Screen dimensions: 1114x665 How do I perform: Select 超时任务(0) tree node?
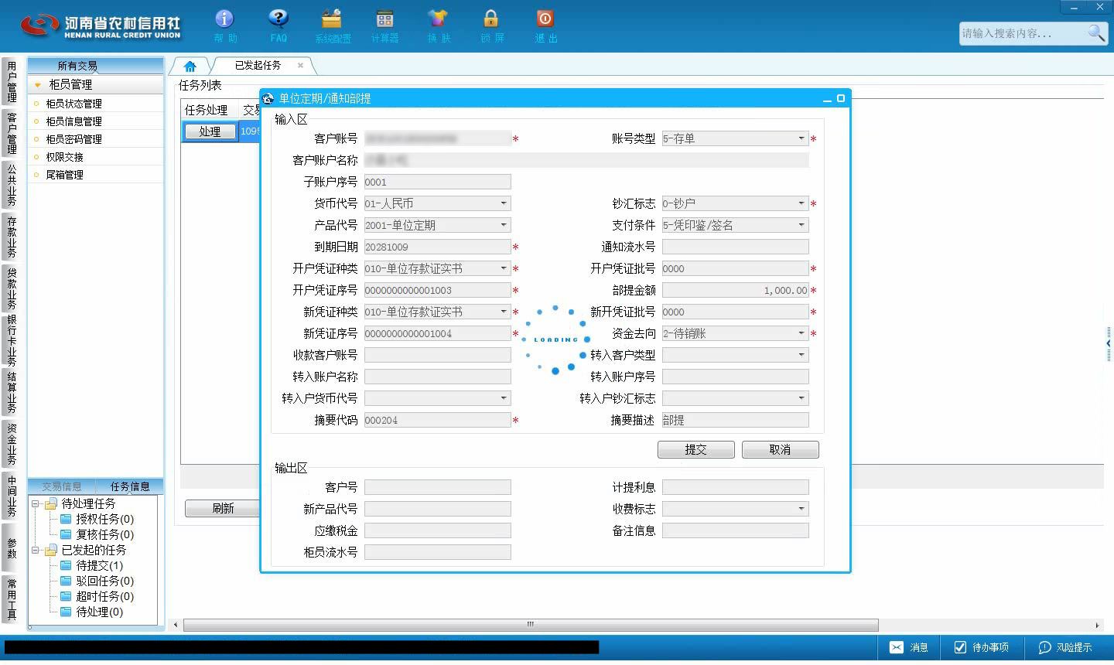point(104,596)
